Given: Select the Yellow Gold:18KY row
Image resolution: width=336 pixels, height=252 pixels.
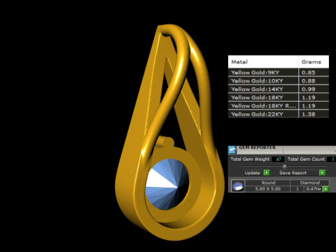Looking at the screenshot, I should coord(279,97).
